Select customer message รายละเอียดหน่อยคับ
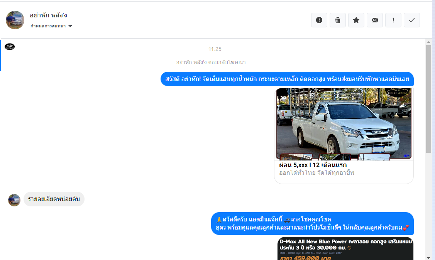Screen dimensions: 435x260 [x=54, y=199]
